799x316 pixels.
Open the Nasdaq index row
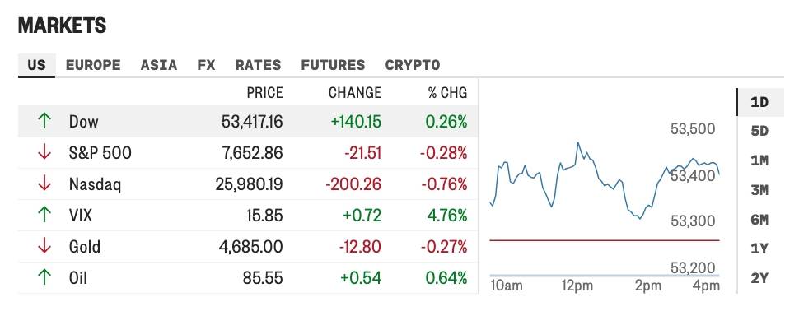tap(248, 184)
